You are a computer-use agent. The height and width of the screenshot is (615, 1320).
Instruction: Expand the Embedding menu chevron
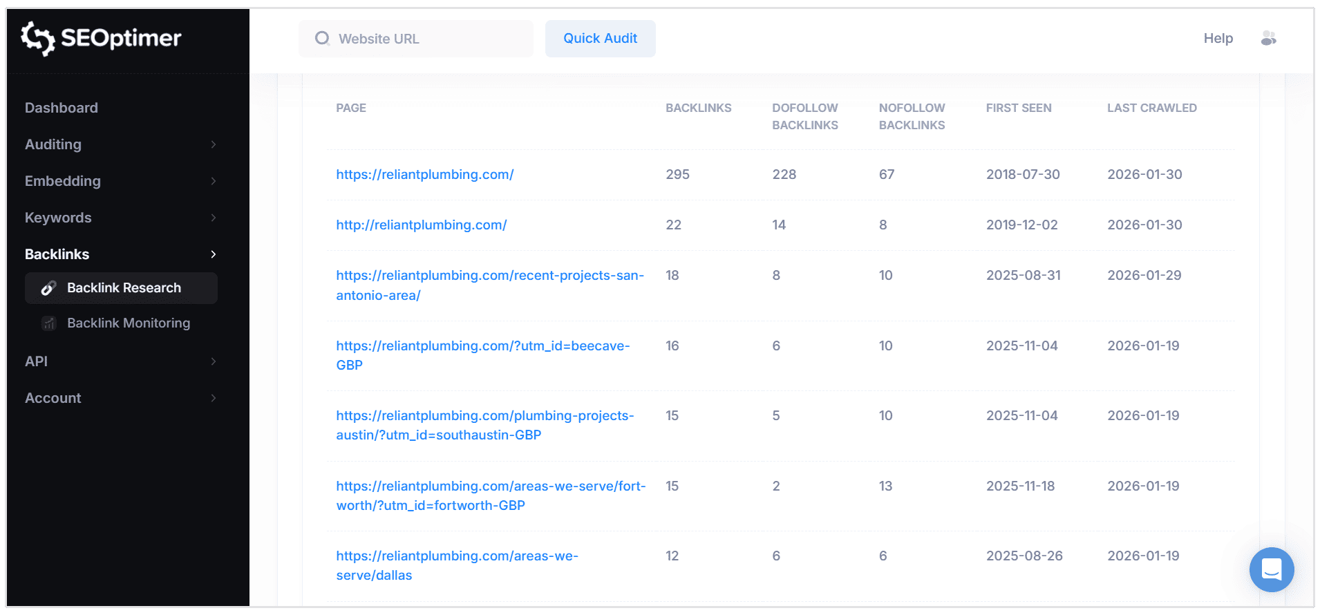pos(214,181)
